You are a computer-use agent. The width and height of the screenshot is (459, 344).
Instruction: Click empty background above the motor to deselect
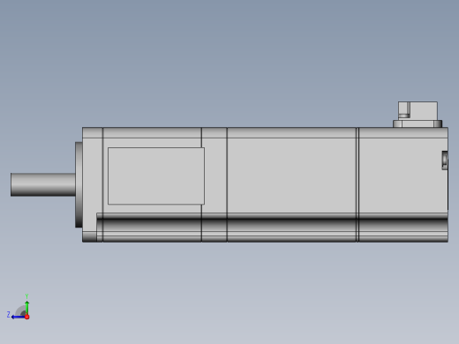229,59
